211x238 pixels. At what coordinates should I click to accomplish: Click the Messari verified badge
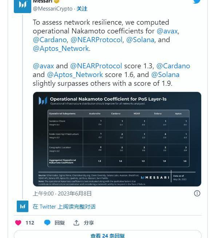point(57,1)
